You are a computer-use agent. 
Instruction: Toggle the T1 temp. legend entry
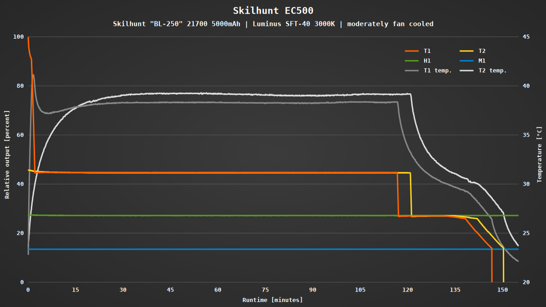pos(428,70)
